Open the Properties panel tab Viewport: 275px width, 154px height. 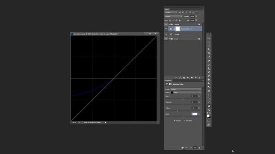(x=168, y=80)
